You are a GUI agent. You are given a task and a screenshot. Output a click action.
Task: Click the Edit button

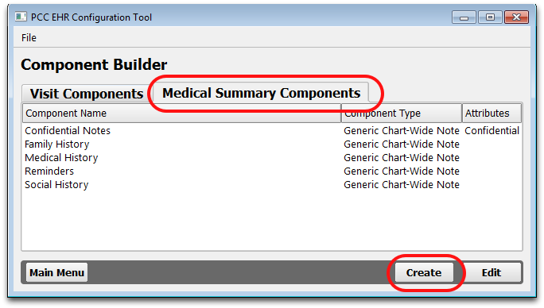pos(492,272)
